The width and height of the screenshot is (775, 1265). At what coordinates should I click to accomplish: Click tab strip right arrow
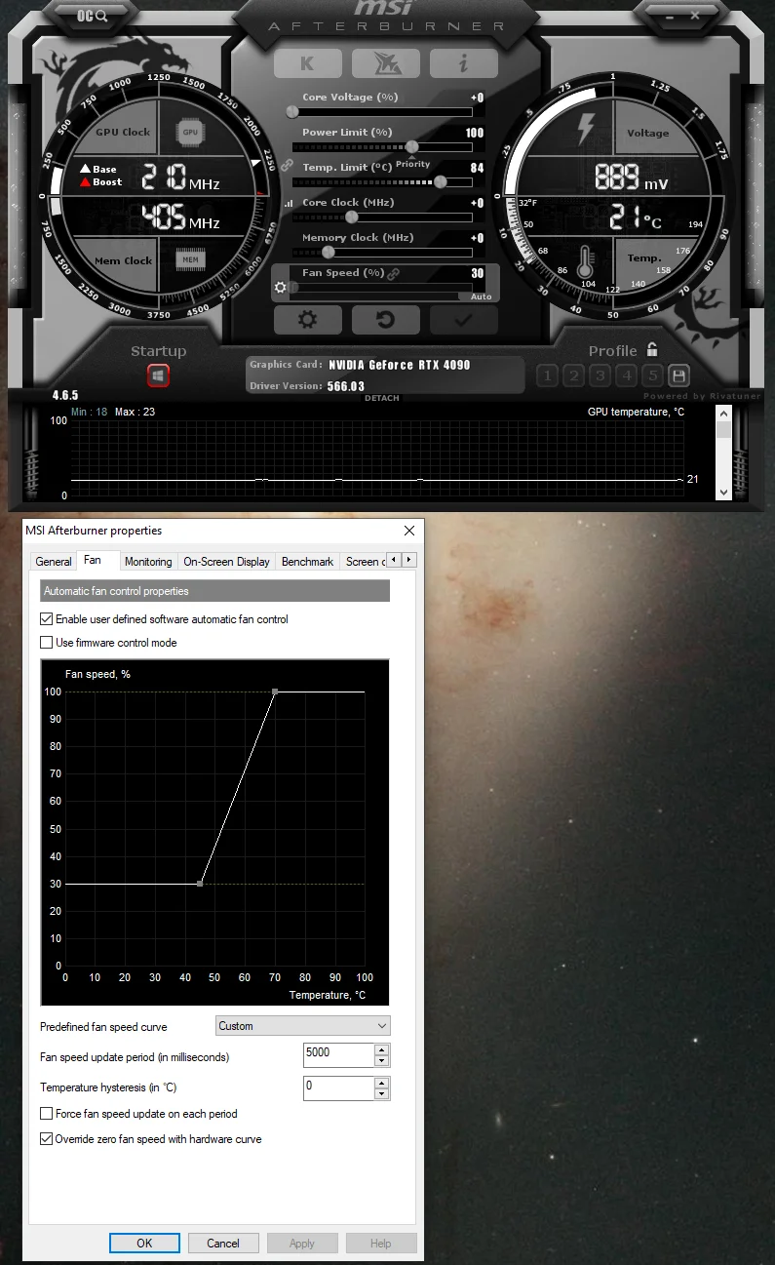(x=409, y=560)
